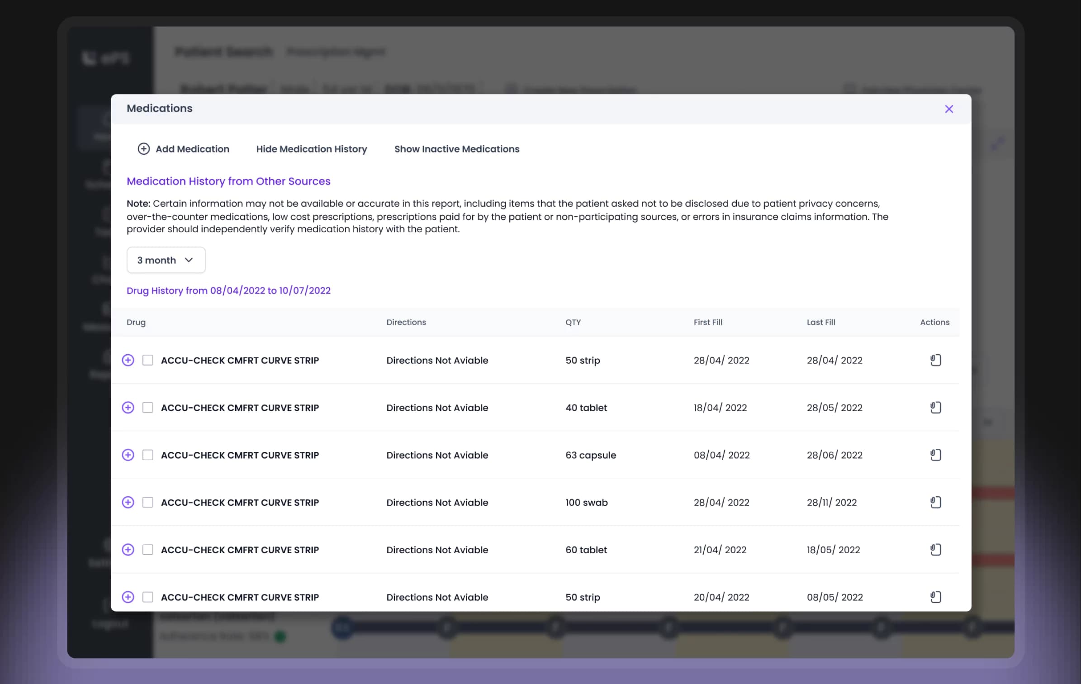Tick the checkbox for the 60 tablet row
The height and width of the screenshot is (684, 1081).
[x=148, y=550]
